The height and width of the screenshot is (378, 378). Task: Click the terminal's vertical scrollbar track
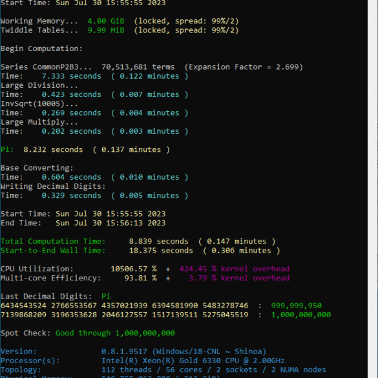(x=373, y=189)
